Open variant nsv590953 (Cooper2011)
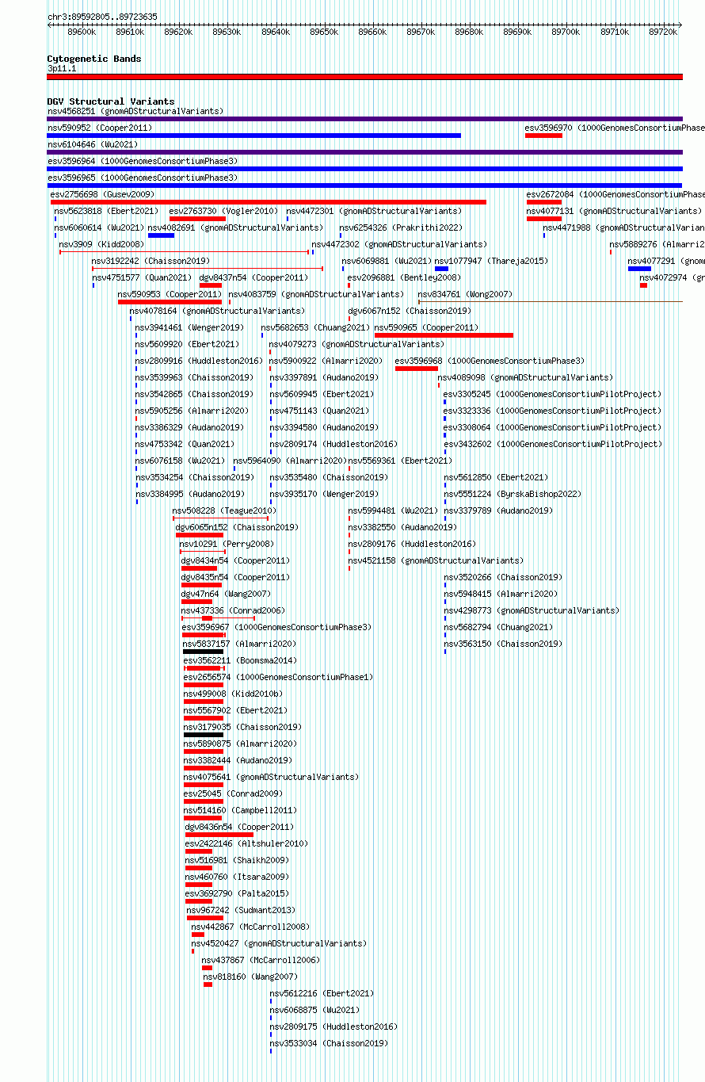The image size is (705, 1082). point(170,294)
